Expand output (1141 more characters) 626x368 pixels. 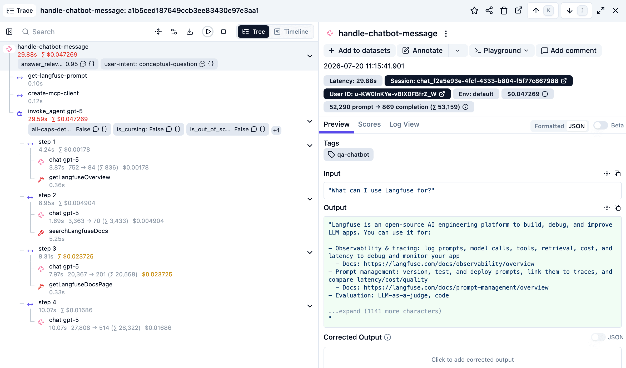[385, 311]
